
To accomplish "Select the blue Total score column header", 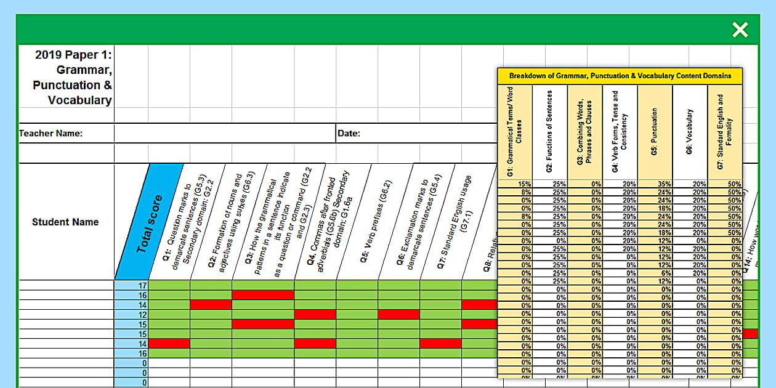I will [149, 223].
